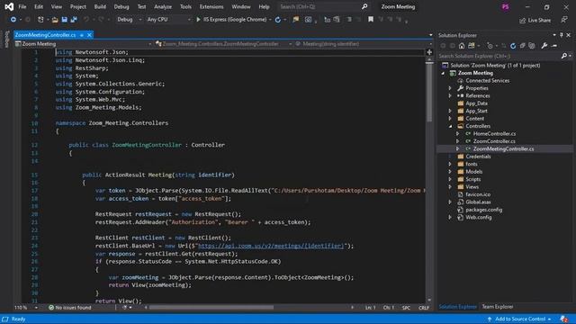
Task: Click the feedback icon beside Live Share
Action: pyautogui.click(x=564, y=20)
